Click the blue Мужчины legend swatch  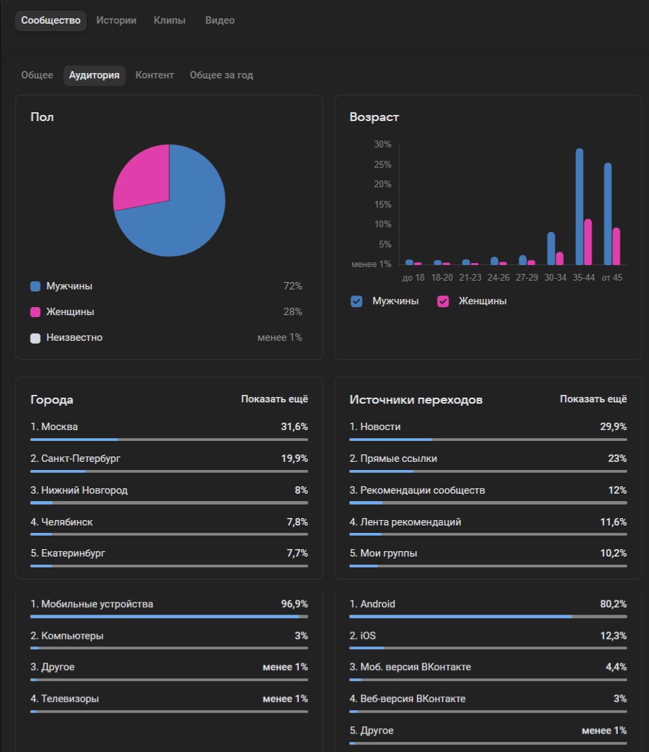(x=36, y=287)
